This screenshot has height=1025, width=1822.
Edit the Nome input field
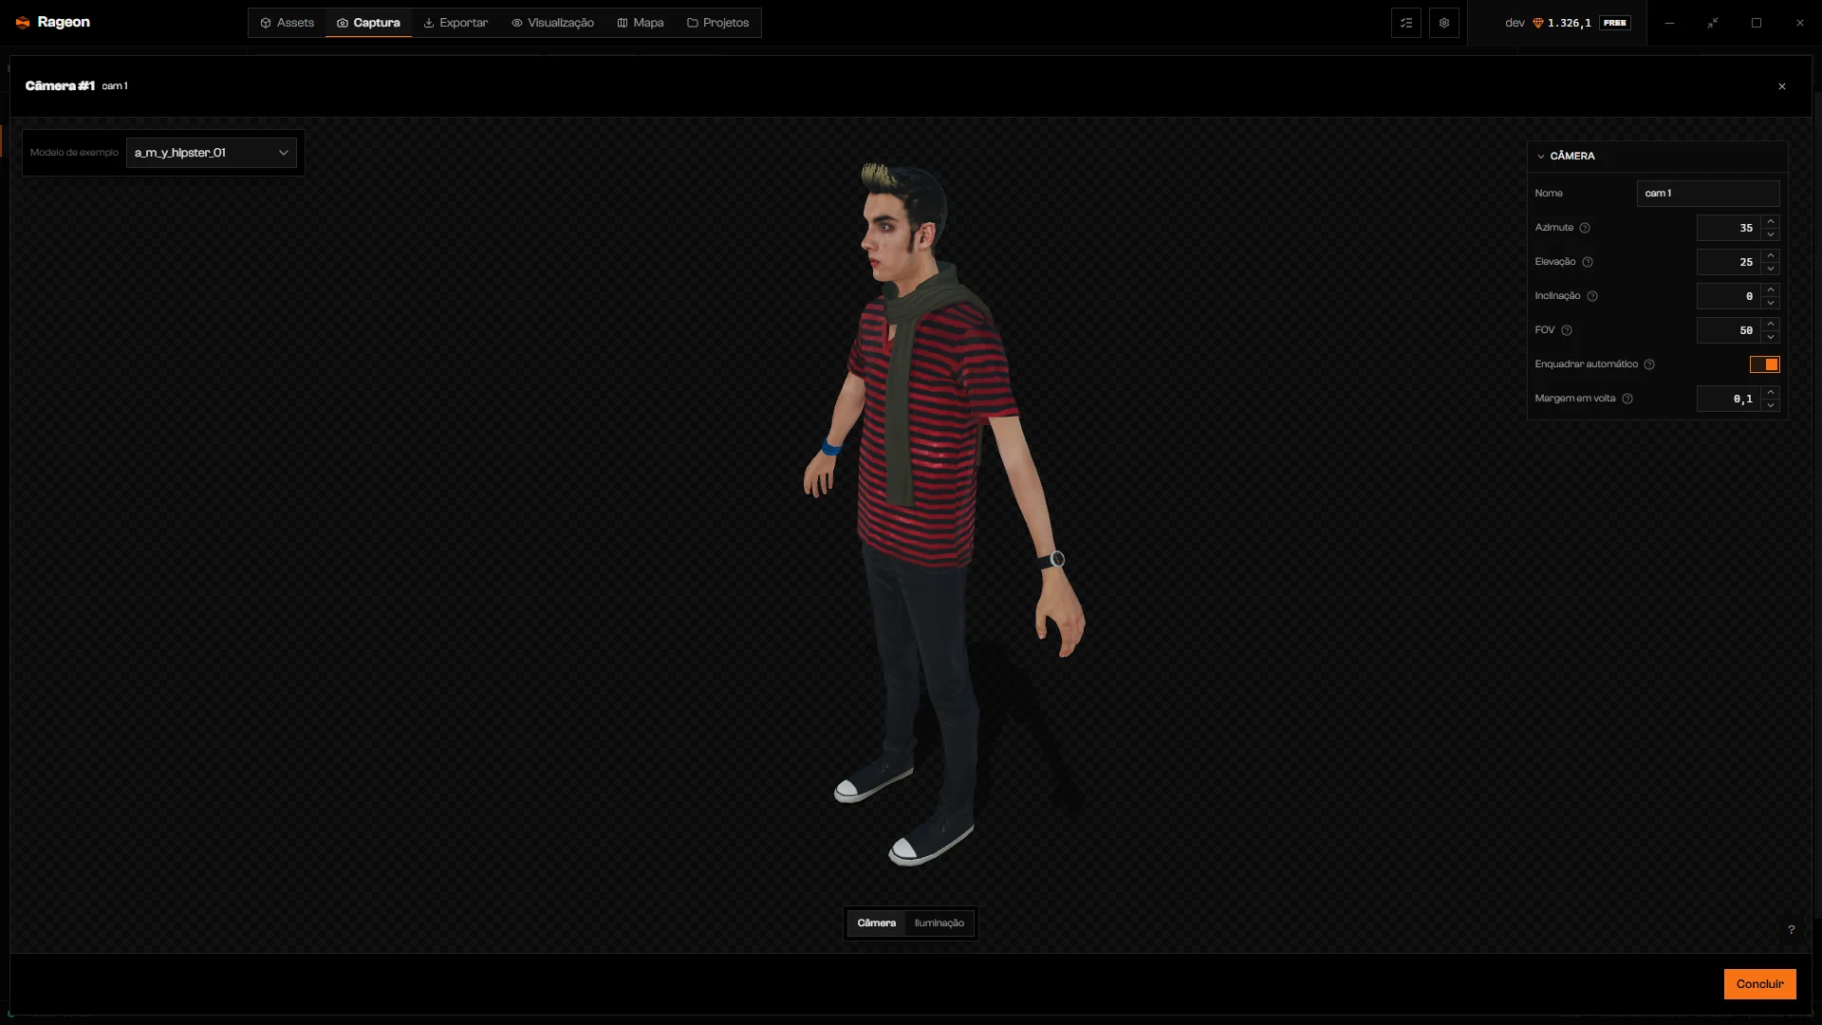1708,194
